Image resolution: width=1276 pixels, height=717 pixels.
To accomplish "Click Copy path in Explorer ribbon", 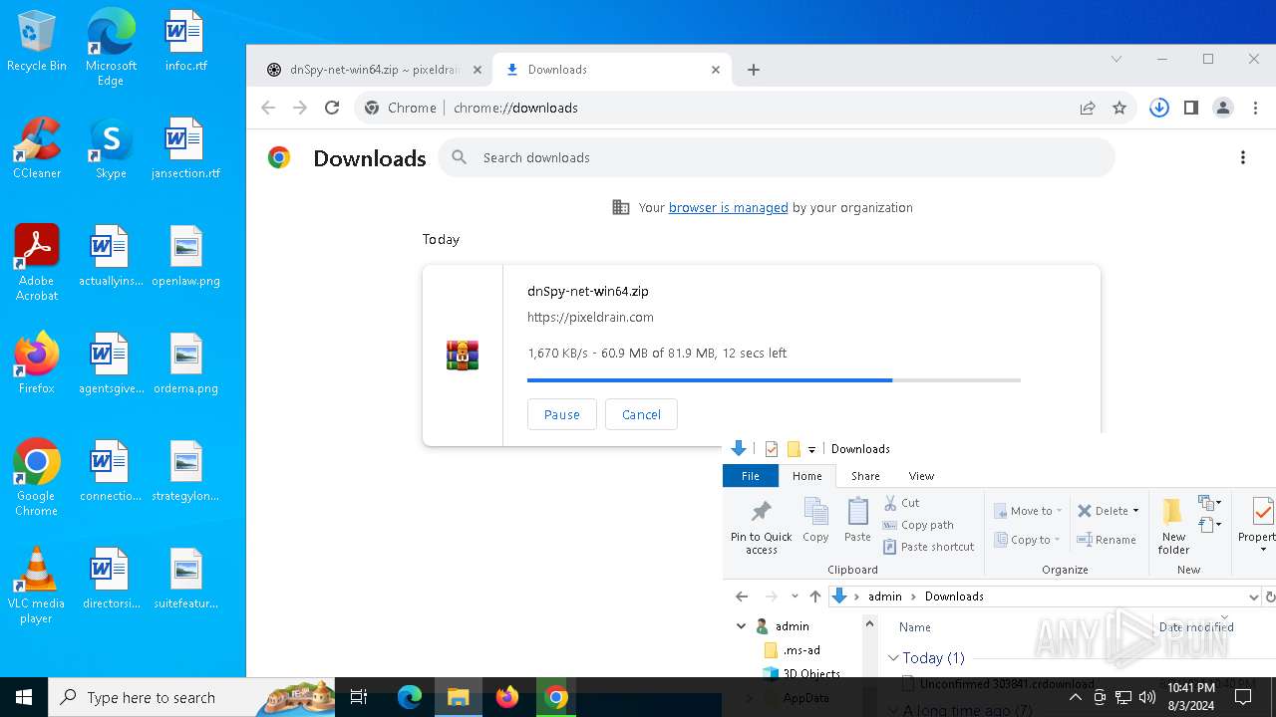I will click(x=918, y=525).
